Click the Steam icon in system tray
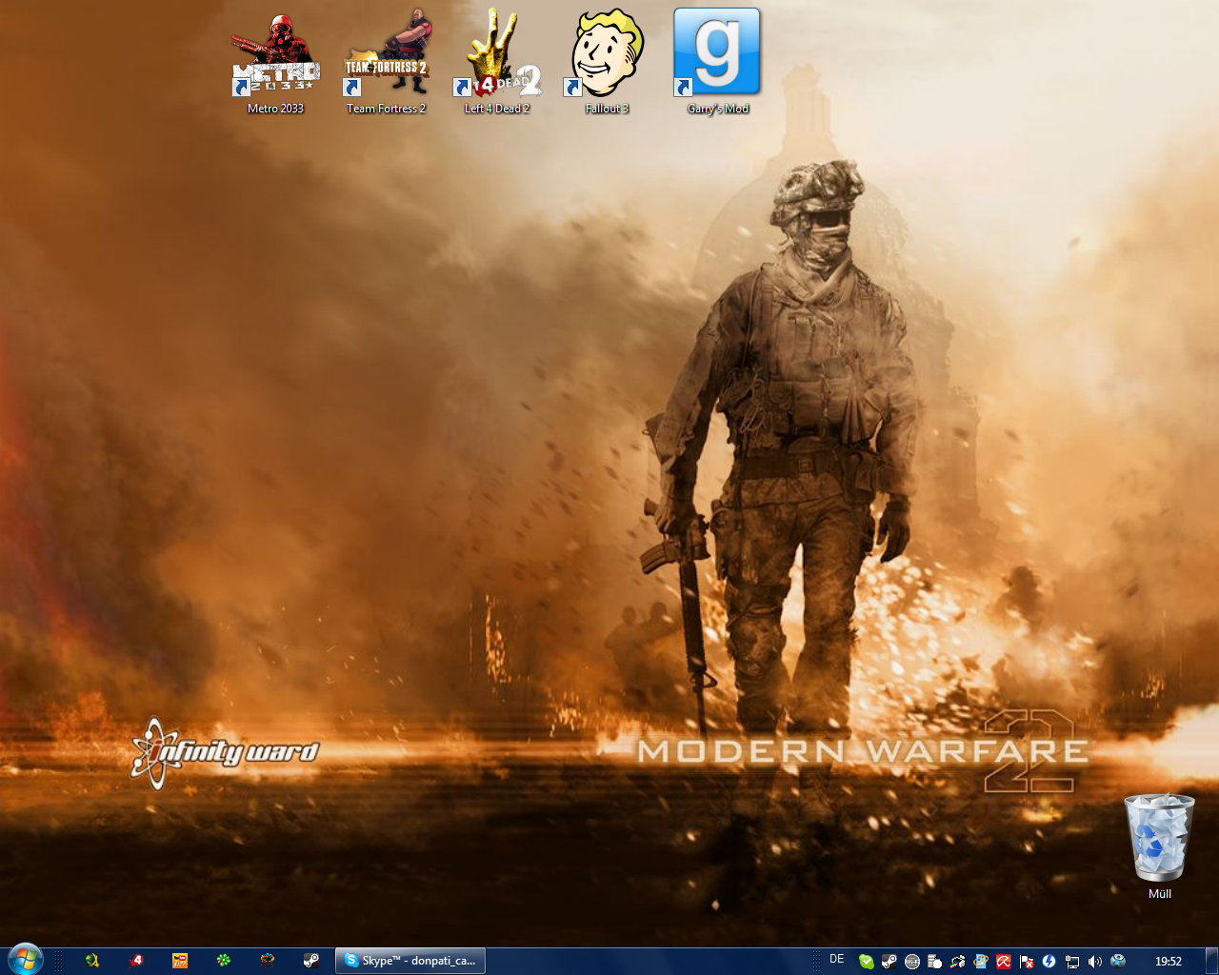 (889, 962)
